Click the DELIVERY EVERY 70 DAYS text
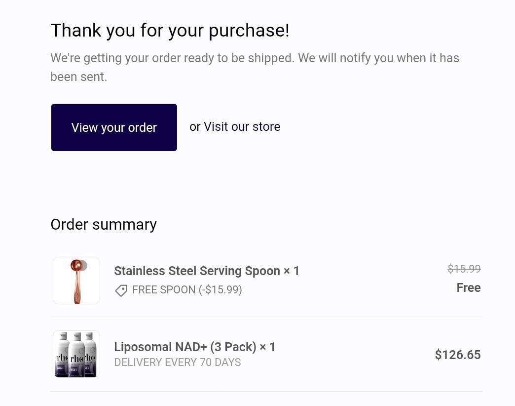Screen dimensions: 515x406 [178, 363]
